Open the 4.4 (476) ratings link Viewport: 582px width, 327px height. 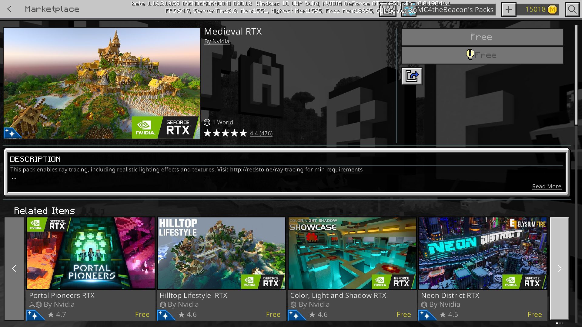point(261,133)
